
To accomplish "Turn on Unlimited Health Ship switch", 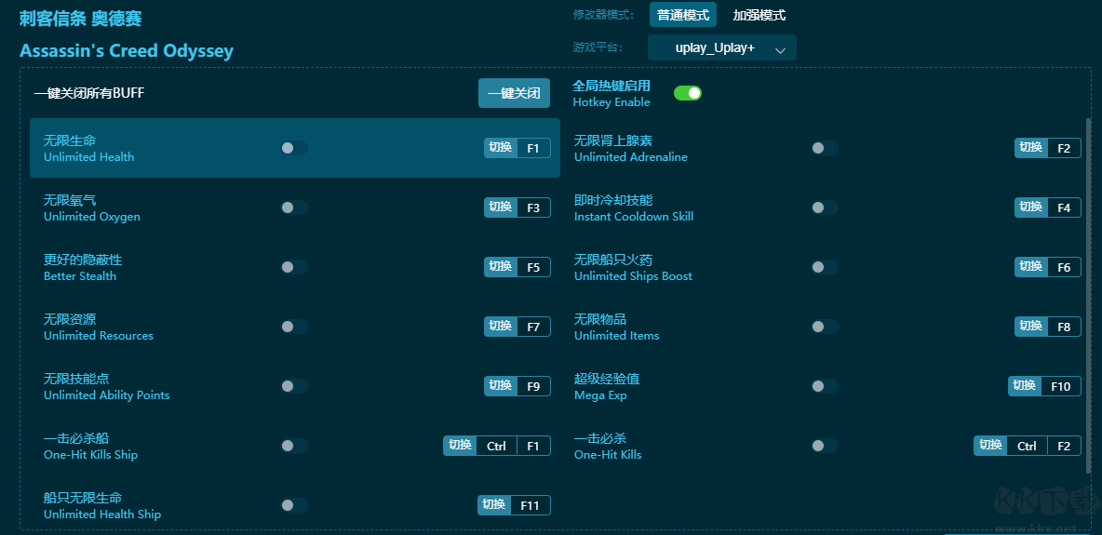I will pyautogui.click(x=294, y=505).
